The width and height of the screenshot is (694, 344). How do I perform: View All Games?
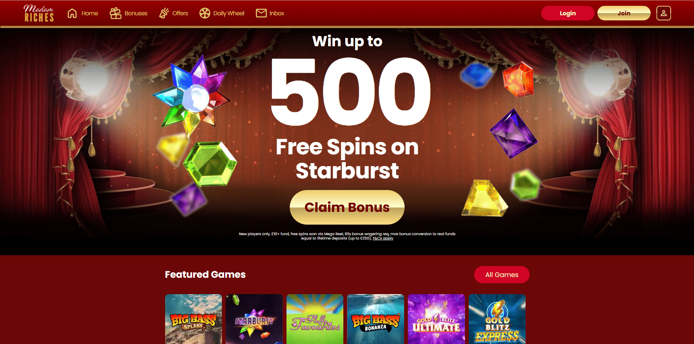tap(502, 275)
